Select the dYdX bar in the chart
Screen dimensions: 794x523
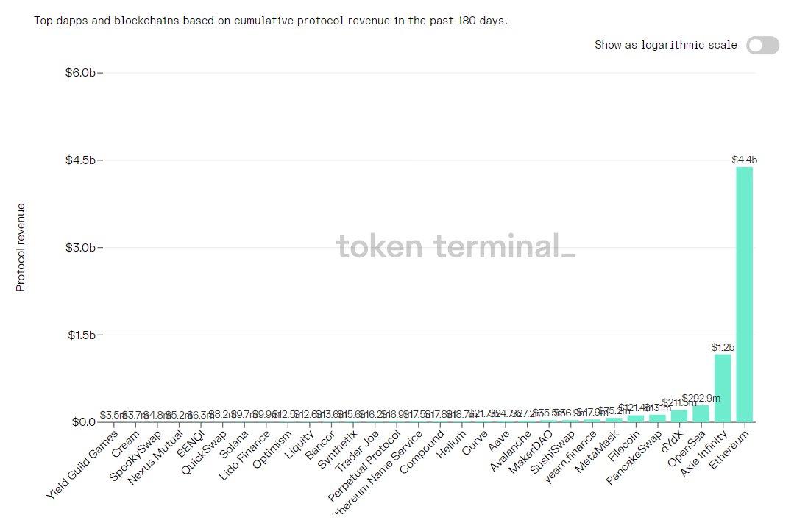pyautogui.click(x=679, y=416)
